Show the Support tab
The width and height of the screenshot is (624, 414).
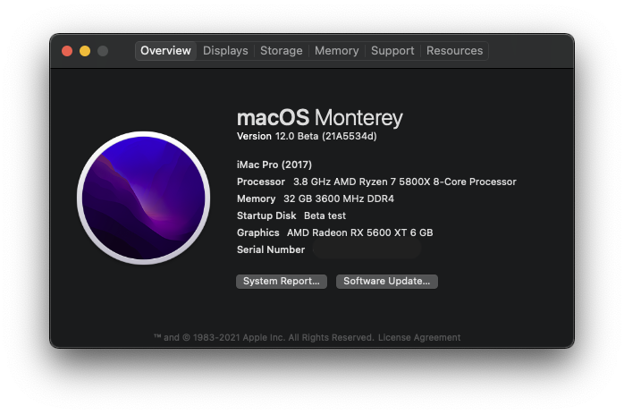pyautogui.click(x=392, y=51)
